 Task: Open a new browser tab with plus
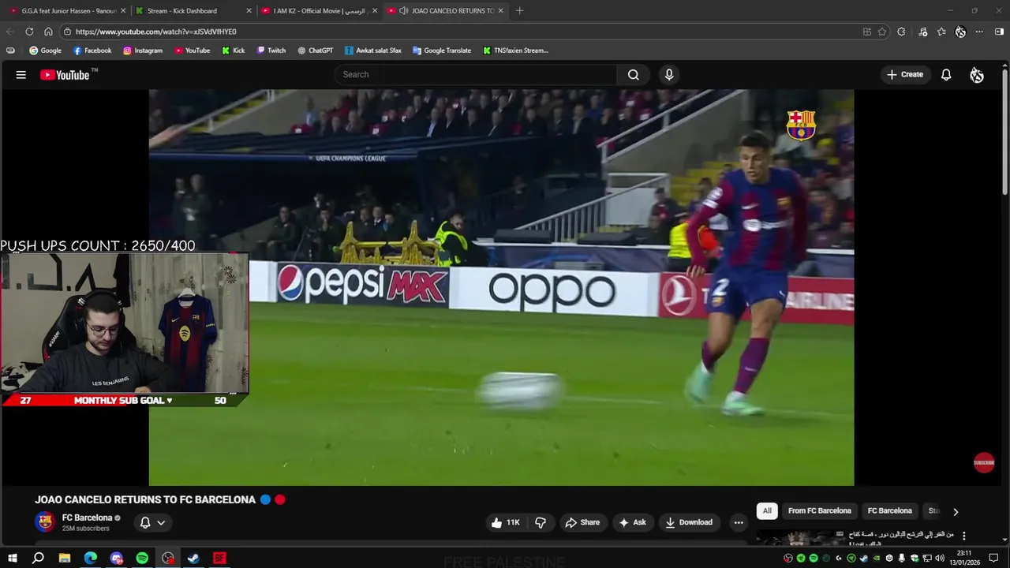tap(519, 11)
